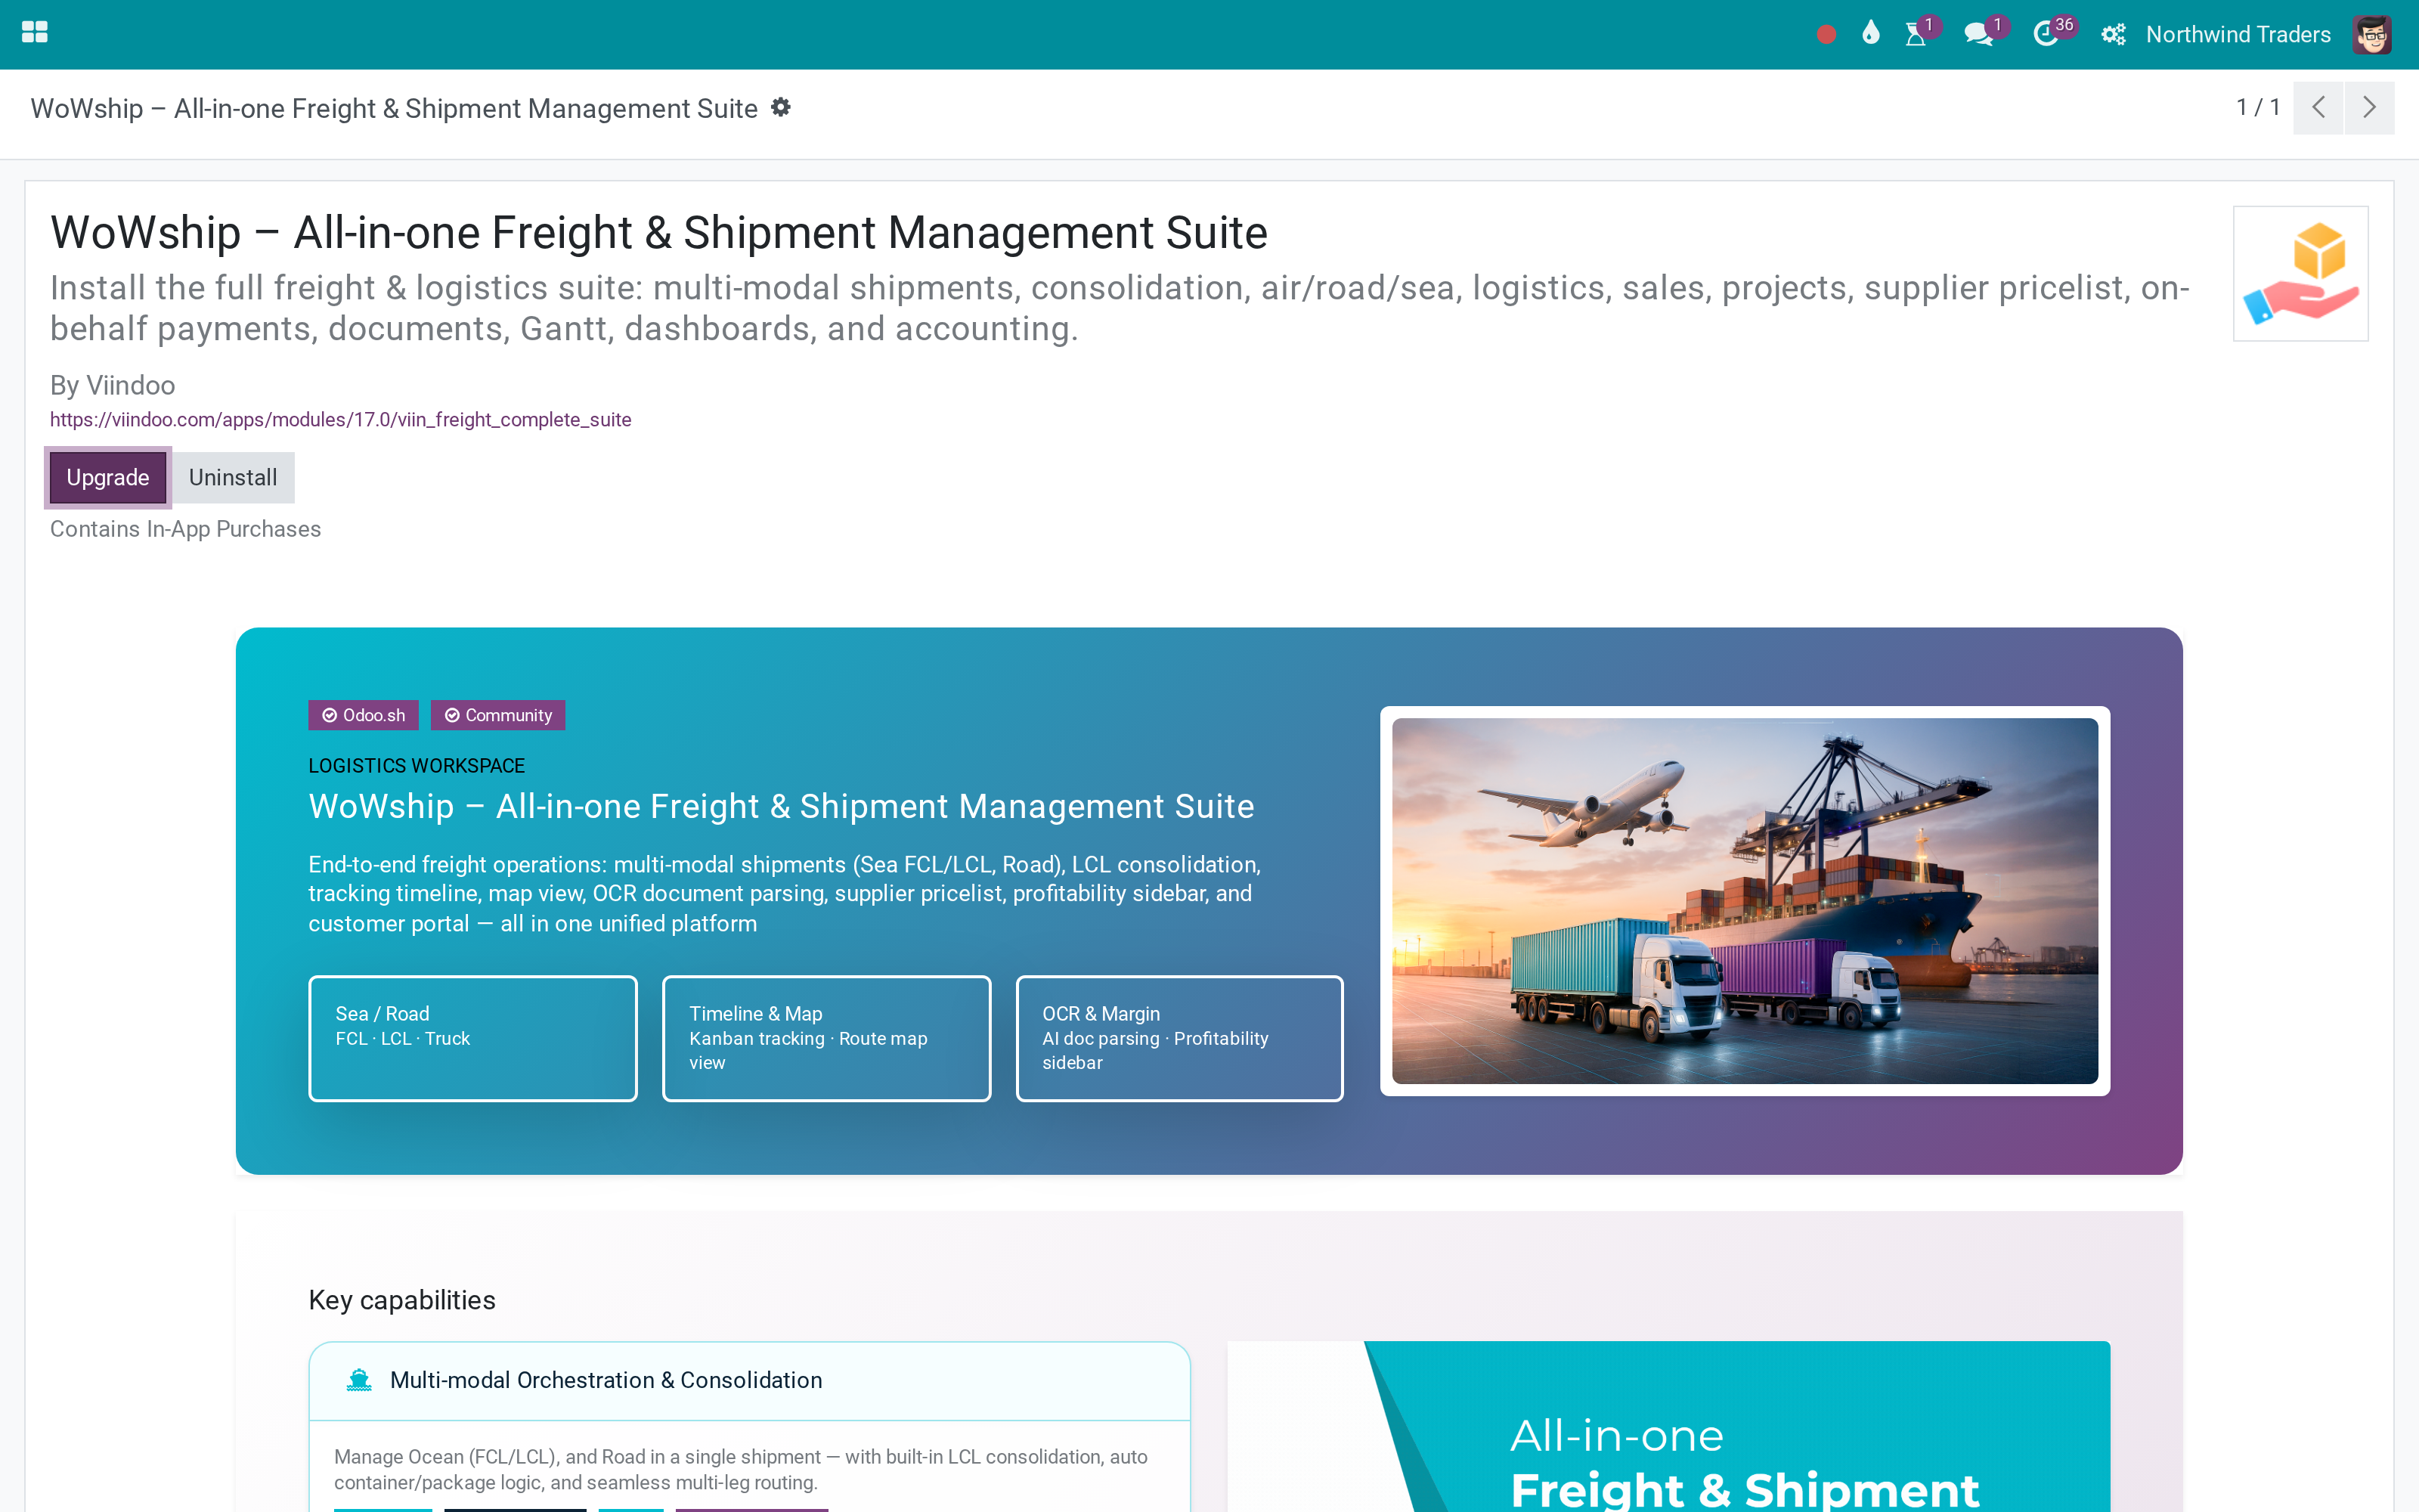
Task: Click the 1 / 1 pager counter
Action: point(2258,107)
